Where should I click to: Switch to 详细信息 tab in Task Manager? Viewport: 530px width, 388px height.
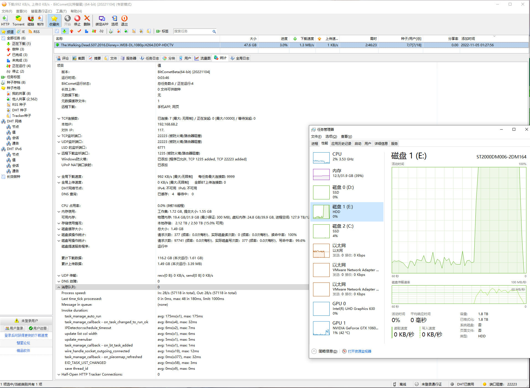(381, 143)
